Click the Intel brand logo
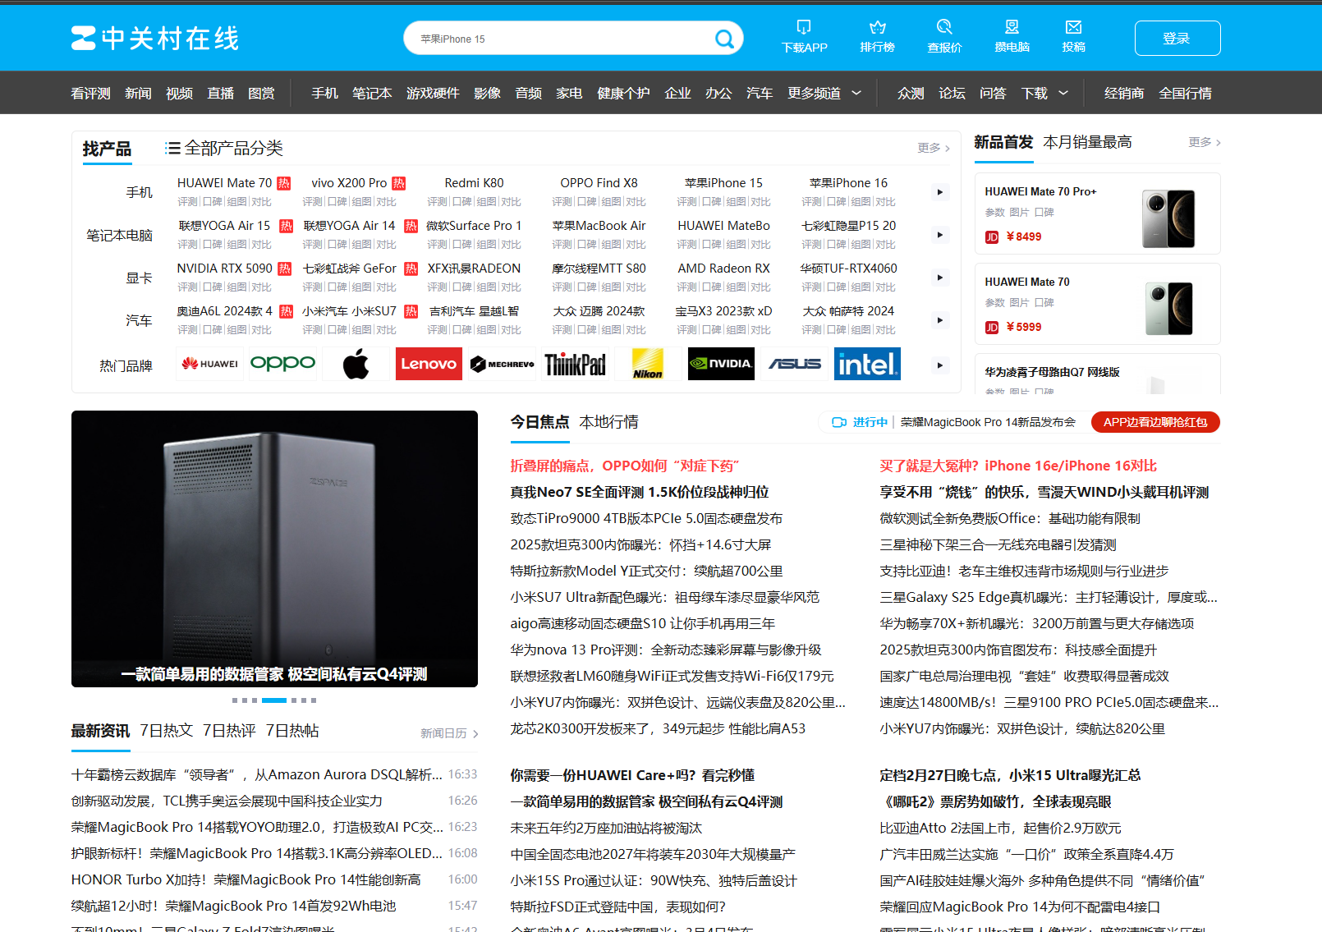This screenshot has height=932, width=1322. (x=867, y=364)
